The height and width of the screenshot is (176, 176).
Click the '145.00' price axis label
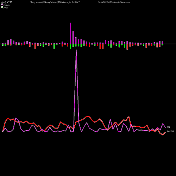coord(170,131)
